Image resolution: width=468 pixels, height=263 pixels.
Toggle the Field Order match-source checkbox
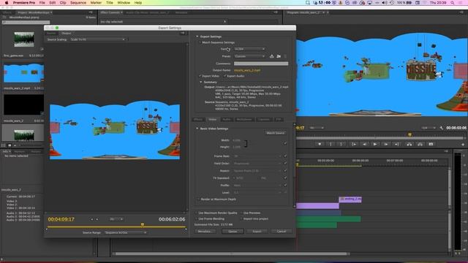pyautogui.click(x=285, y=164)
